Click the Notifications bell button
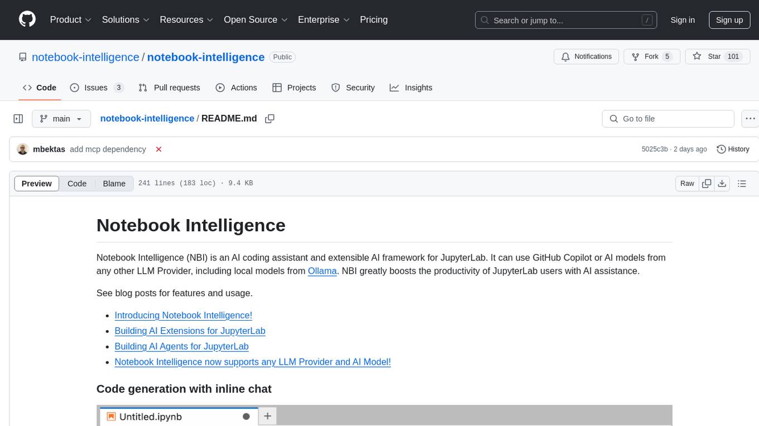Viewport: 759px width, 426px height. coord(587,56)
